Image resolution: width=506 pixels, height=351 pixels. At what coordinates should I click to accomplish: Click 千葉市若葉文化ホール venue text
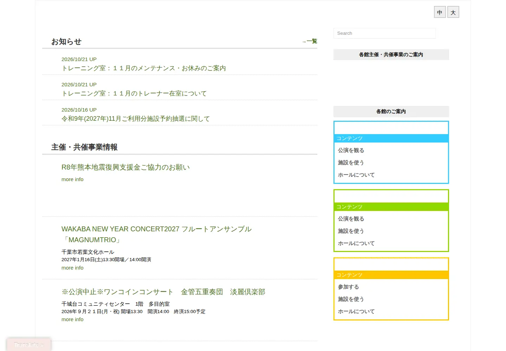[x=88, y=252]
